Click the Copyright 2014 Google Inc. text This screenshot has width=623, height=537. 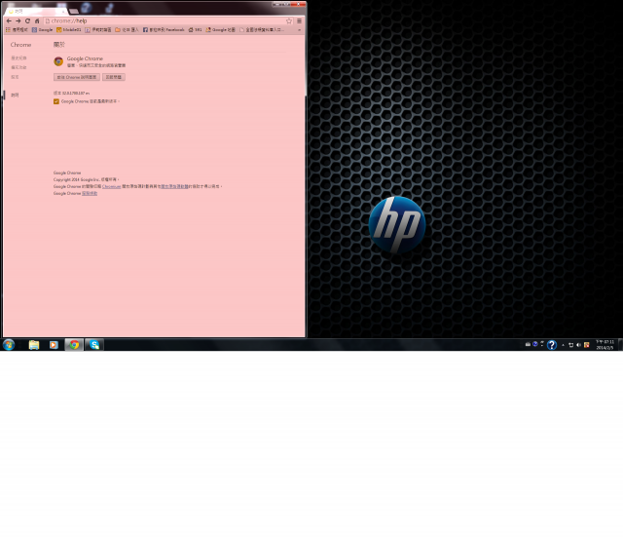(76, 179)
